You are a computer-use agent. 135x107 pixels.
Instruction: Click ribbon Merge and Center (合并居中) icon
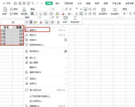point(103,10)
